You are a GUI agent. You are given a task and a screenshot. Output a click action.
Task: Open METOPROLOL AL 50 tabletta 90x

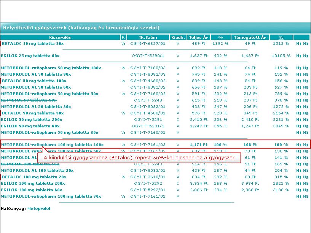click(36, 74)
